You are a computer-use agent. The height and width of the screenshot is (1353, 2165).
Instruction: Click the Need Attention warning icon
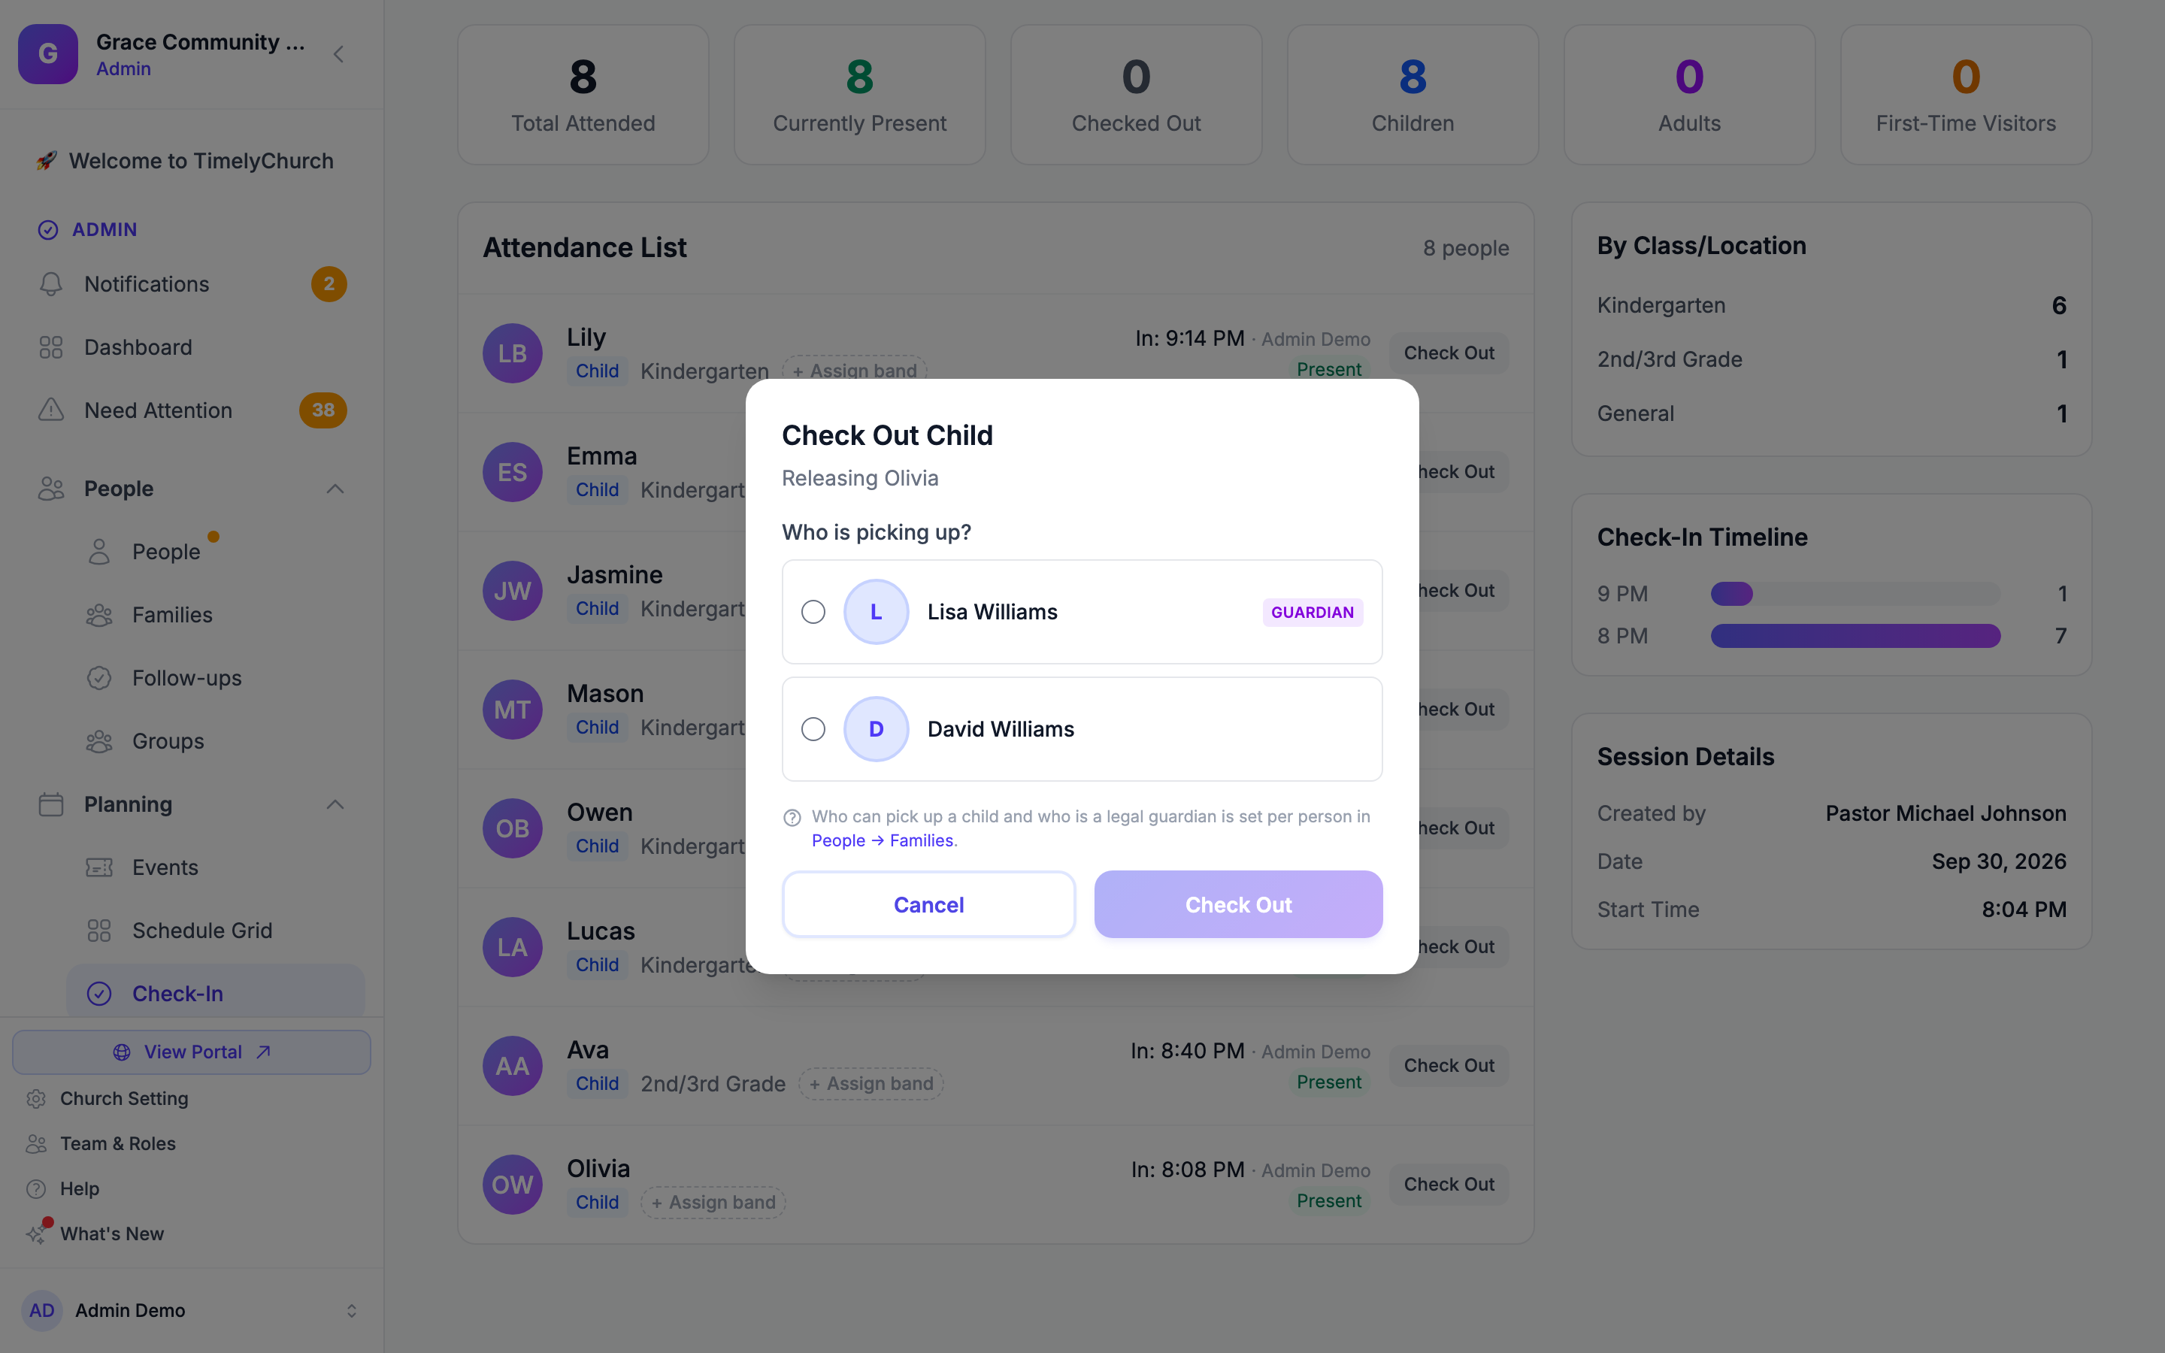click(x=51, y=410)
